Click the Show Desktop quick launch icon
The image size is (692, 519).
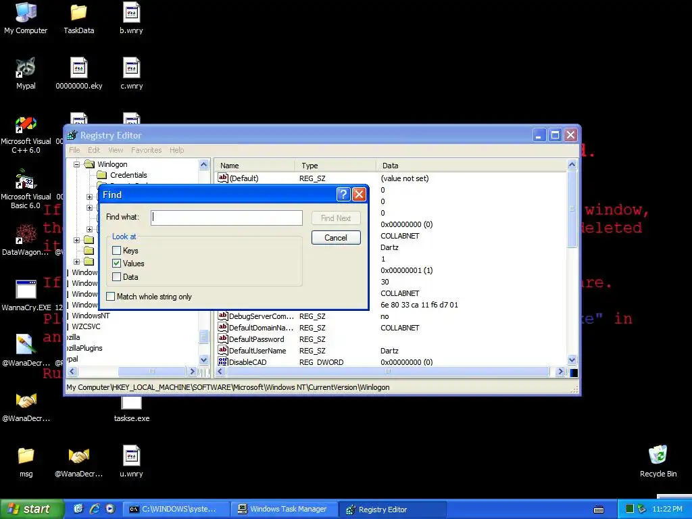click(x=78, y=509)
